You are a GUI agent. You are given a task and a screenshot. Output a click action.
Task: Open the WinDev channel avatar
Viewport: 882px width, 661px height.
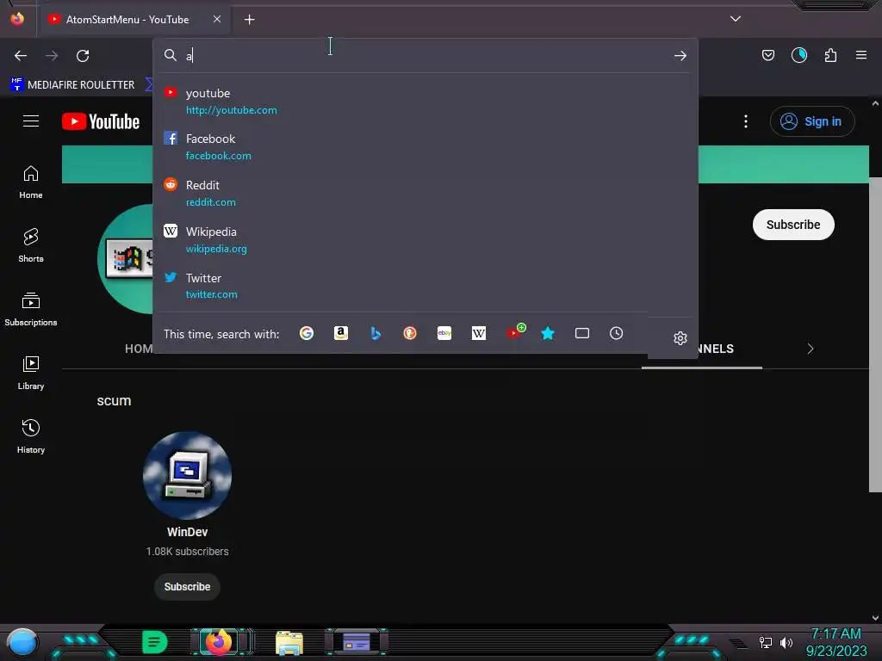coord(187,475)
